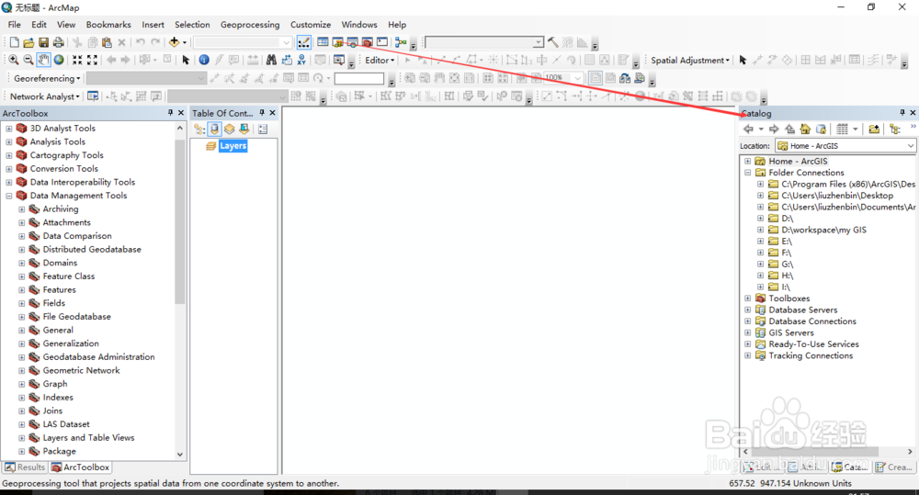Viewport: 919px width, 495px height.
Task: Open the Find binoculars tool
Action: (271, 60)
